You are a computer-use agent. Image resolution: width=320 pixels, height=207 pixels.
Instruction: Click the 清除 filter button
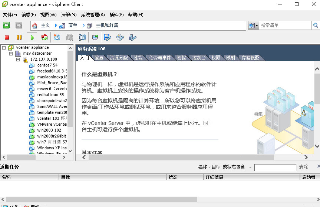click(x=303, y=167)
